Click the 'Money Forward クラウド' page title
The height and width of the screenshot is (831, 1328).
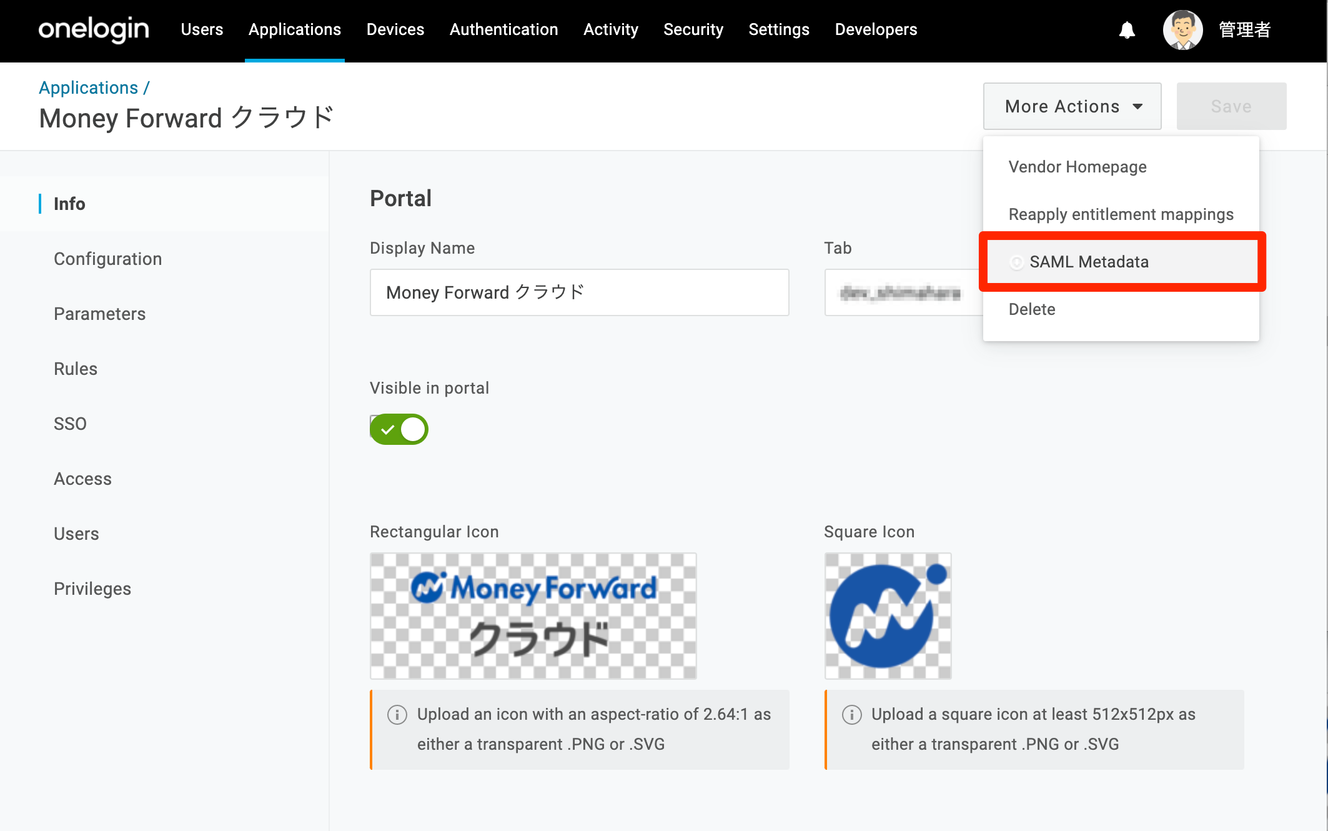[x=187, y=118]
